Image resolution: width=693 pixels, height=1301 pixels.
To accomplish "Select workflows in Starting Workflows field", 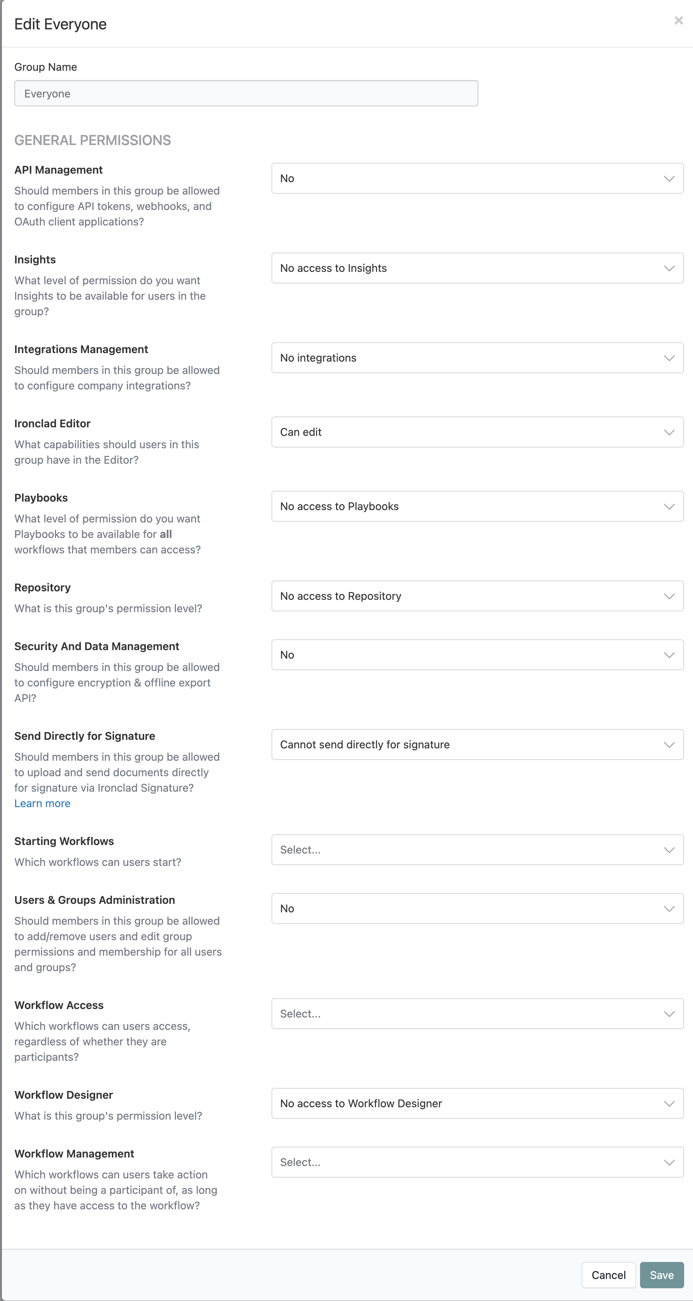I will (477, 850).
